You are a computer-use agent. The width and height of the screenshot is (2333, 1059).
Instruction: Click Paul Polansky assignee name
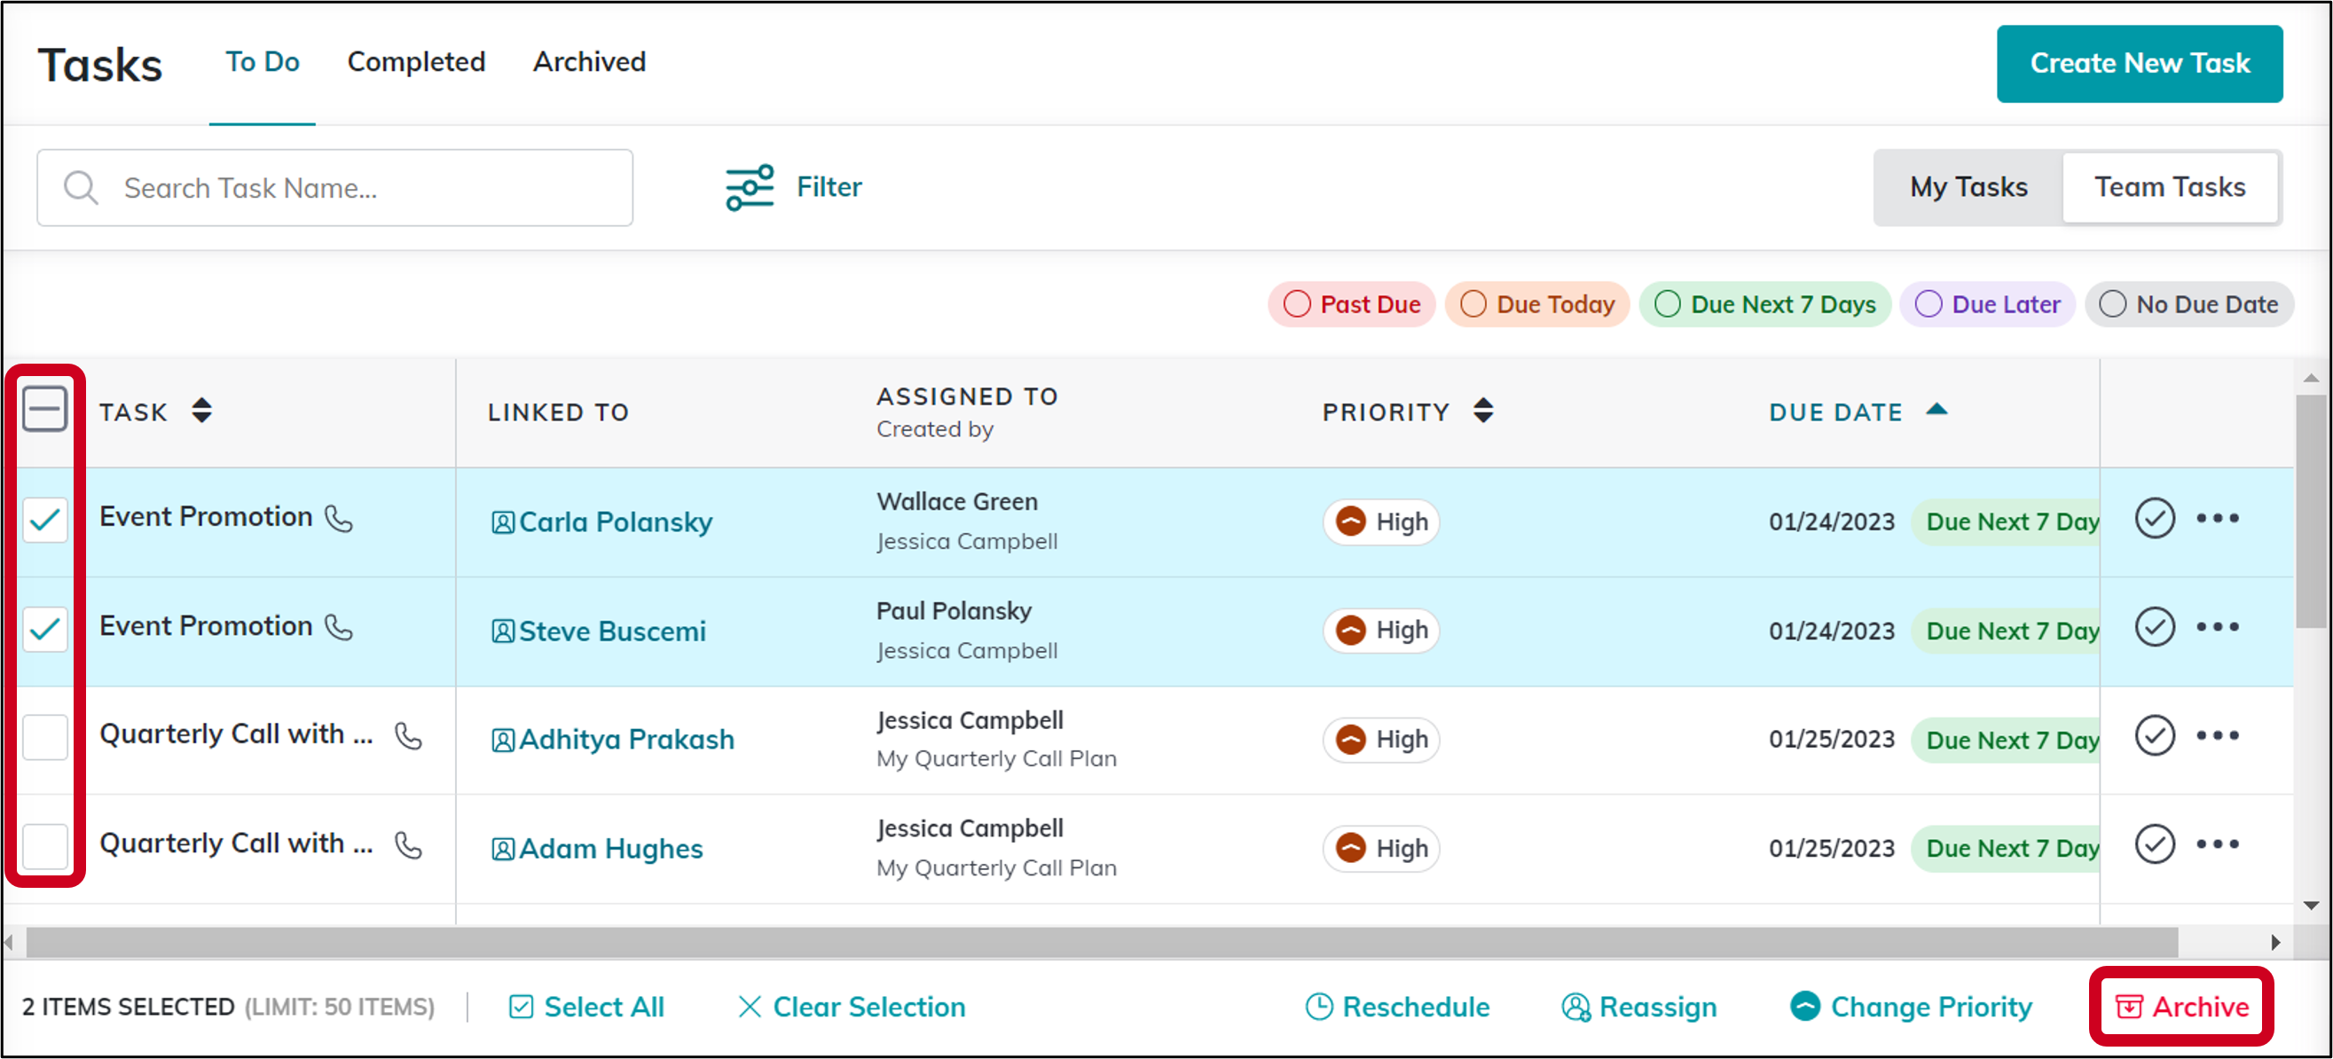(x=954, y=610)
